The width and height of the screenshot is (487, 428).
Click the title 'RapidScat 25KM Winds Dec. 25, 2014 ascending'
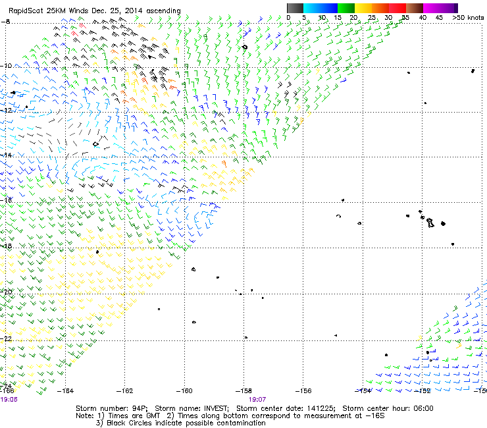click(x=95, y=11)
